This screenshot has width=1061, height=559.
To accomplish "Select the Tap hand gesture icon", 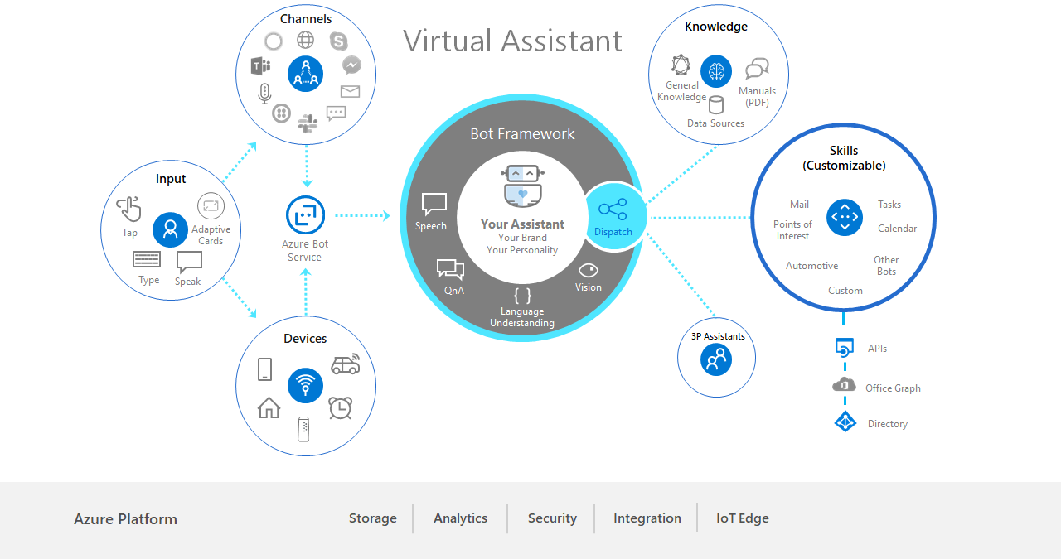I will pos(128,210).
